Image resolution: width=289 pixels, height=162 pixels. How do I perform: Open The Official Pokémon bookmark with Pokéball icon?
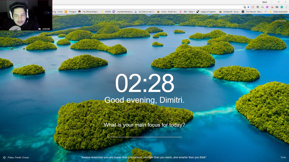click(x=89, y=12)
